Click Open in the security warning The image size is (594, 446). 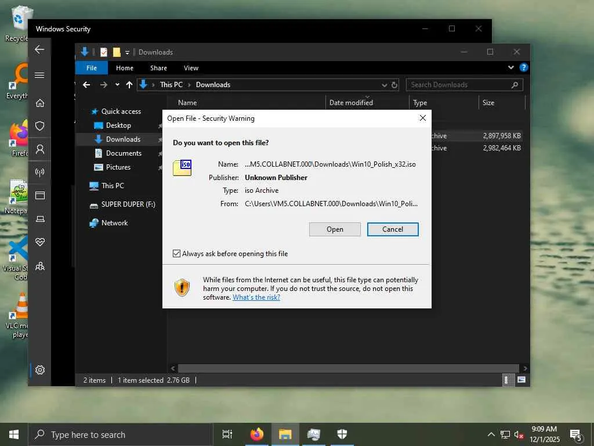click(x=335, y=229)
